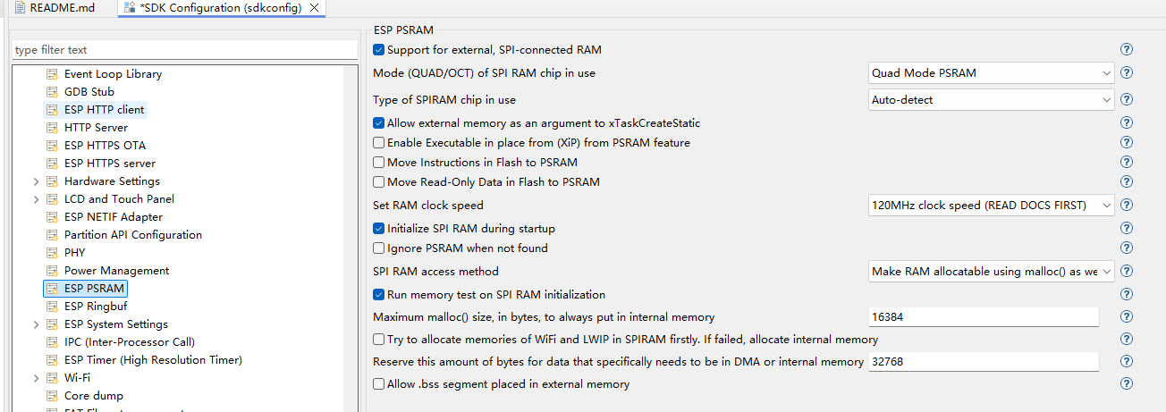Click help icon for Set RAM clock speed
Viewport: 1166px width, 412px height.
point(1127,206)
